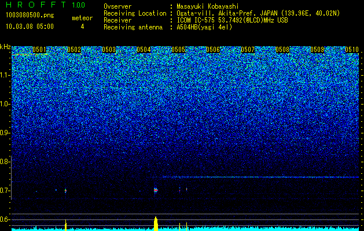The width and height of the screenshot is (364, 231).
Task: Click the Receiving antenna label
Action: click(x=133, y=27)
